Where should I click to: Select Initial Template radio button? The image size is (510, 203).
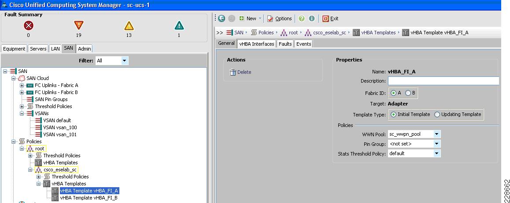click(x=394, y=115)
